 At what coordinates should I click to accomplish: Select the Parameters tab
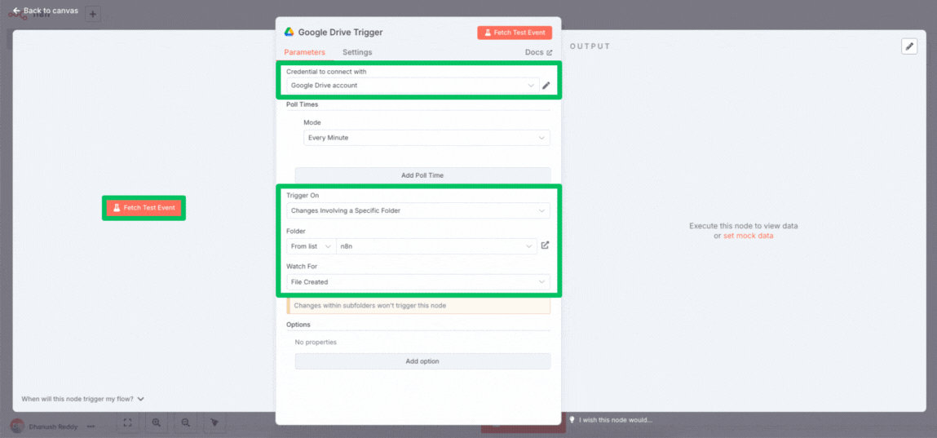click(x=304, y=52)
